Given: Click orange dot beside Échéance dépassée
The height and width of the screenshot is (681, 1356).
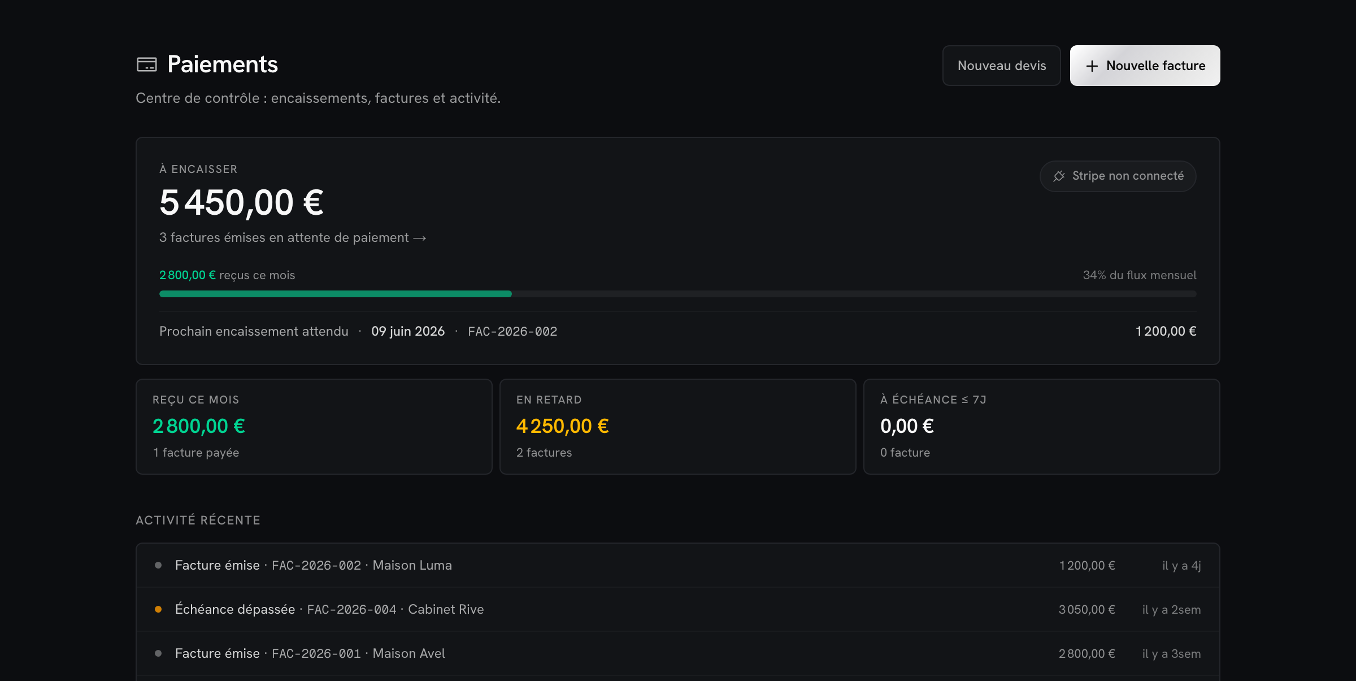Looking at the screenshot, I should (158, 609).
